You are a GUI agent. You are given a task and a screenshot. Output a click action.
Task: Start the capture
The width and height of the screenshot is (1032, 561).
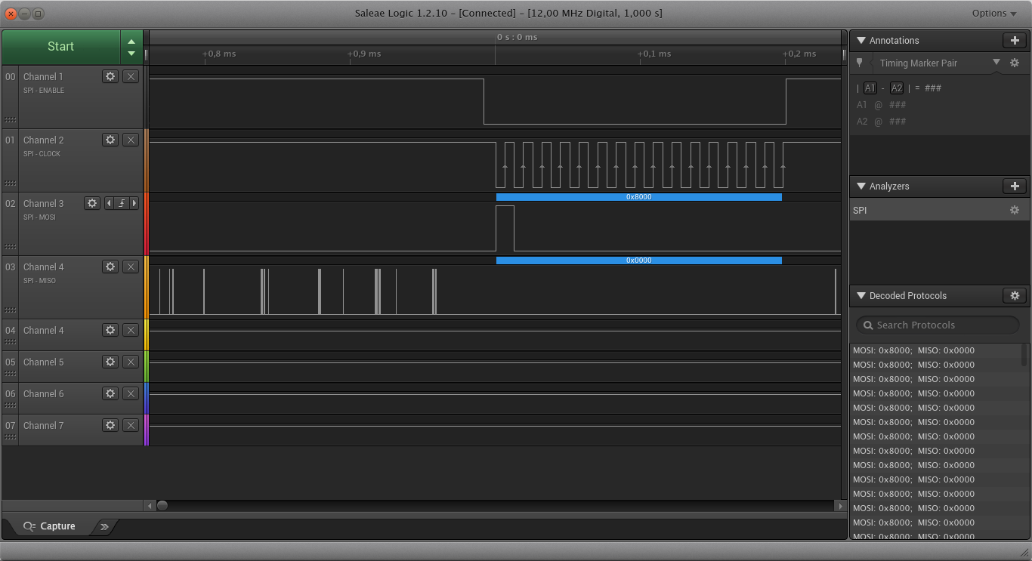pyautogui.click(x=60, y=47)
